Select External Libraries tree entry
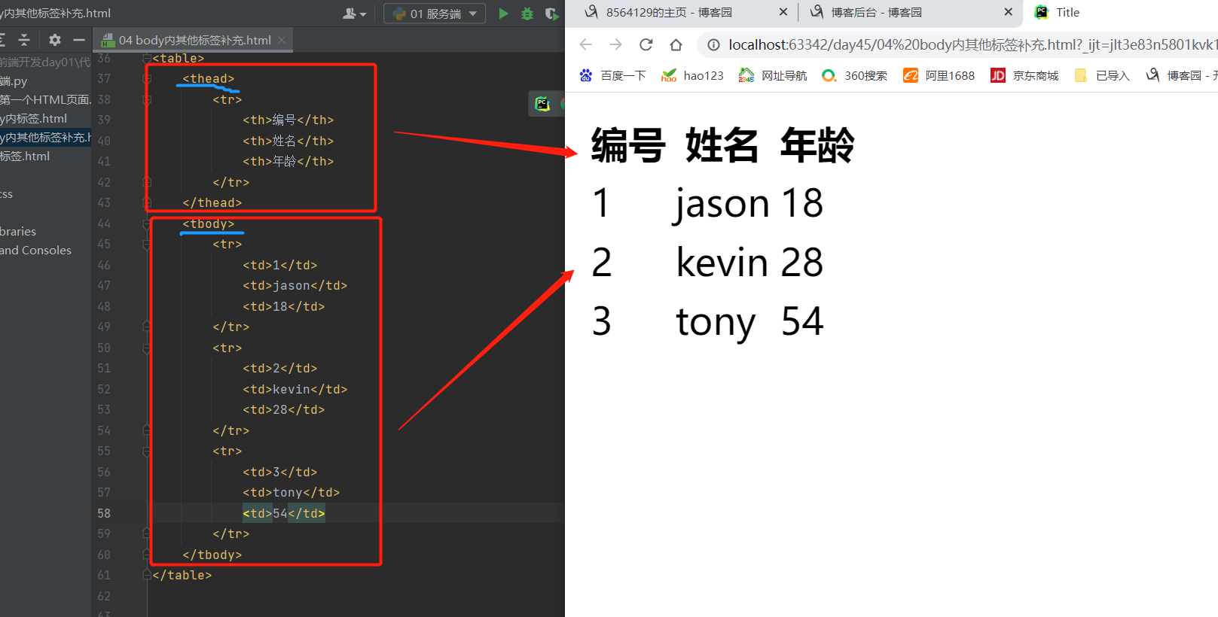The height and width of the screenshot is (617, 1218). coord(18,231)
